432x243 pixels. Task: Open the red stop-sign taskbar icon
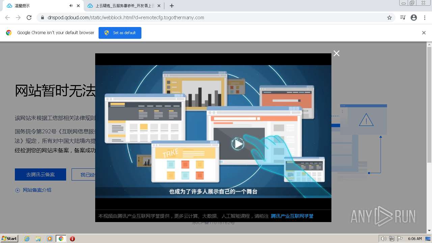point(72,239)
